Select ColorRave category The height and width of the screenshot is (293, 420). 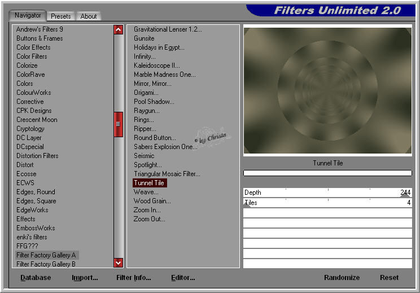(x=30, y=75)
